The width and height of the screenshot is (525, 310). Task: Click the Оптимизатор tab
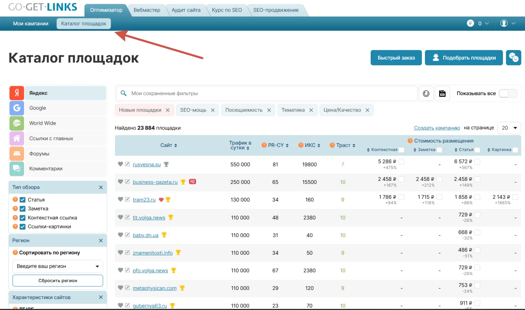pyautogui.click(x=106, y=10)
